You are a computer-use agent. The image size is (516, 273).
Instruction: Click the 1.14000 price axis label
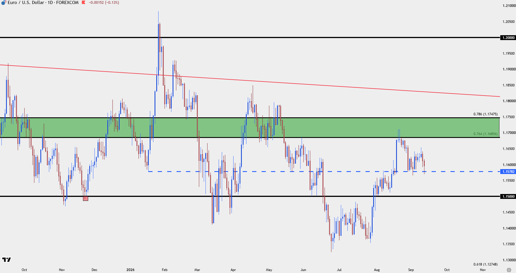point(509,228)
